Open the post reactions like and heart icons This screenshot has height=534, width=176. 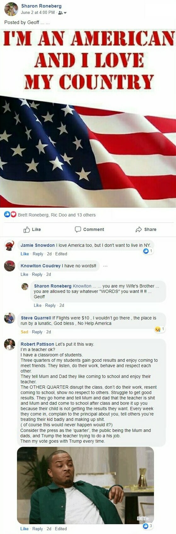pos(10,215)
